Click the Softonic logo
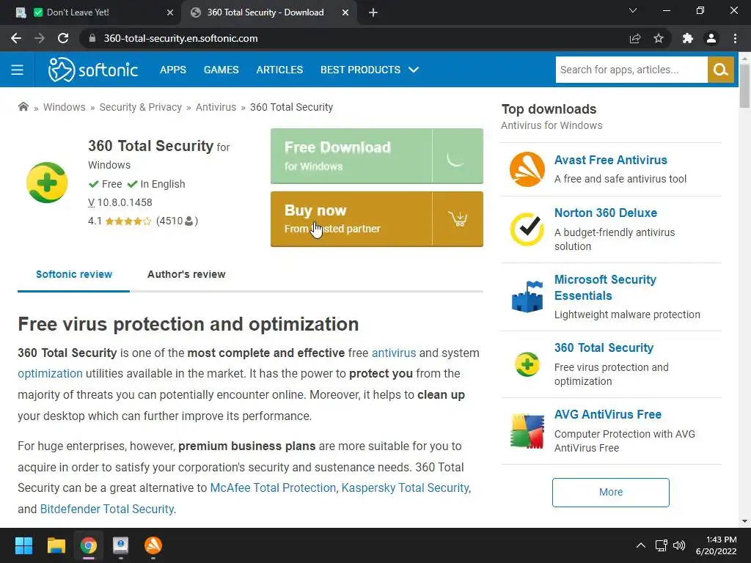Viewport: 751px width, 563px height. click(93, 70)
